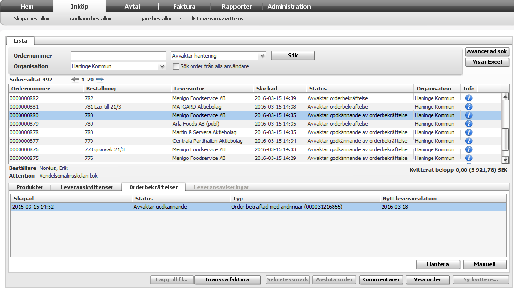Viewport: 514px width, 289px height.
Task: Open info icon for order 0000000877
Action: [x=469, y=140]
